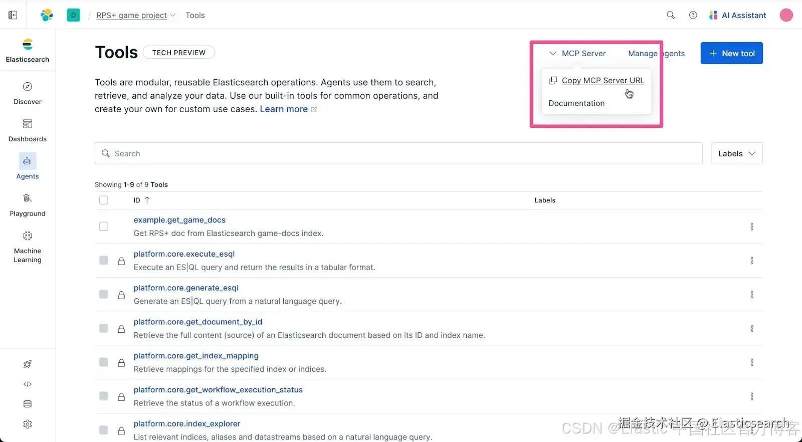
Task: Select Copy MCP Server URL menu item
Action: 596,80
